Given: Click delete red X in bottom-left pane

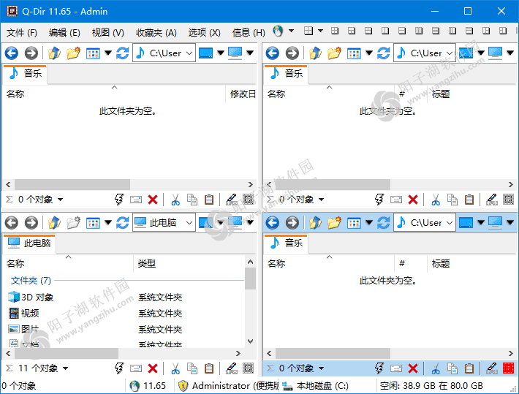Looking at the screenshot, I should [153, 368].
